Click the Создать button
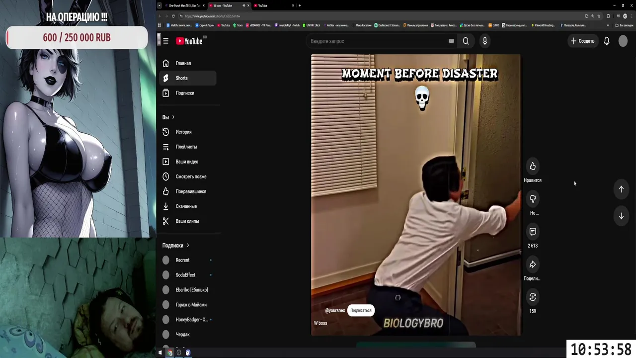 point(582,41)
